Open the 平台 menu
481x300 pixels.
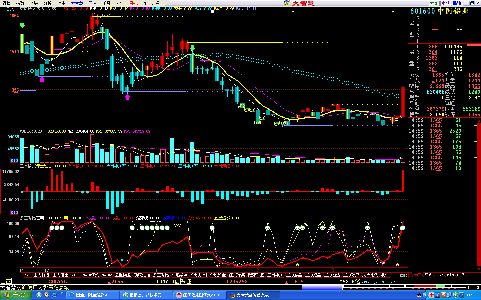pyautogui.click(x=93, y=3)
